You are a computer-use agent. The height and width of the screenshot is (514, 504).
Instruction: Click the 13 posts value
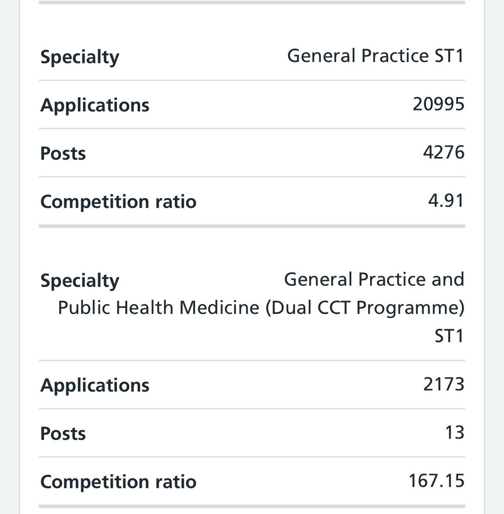coord(455,432)
